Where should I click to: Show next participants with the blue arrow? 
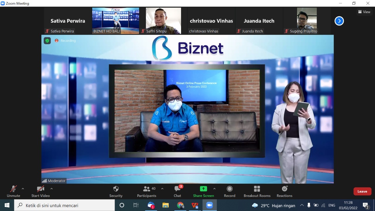(x=339, y=21)
